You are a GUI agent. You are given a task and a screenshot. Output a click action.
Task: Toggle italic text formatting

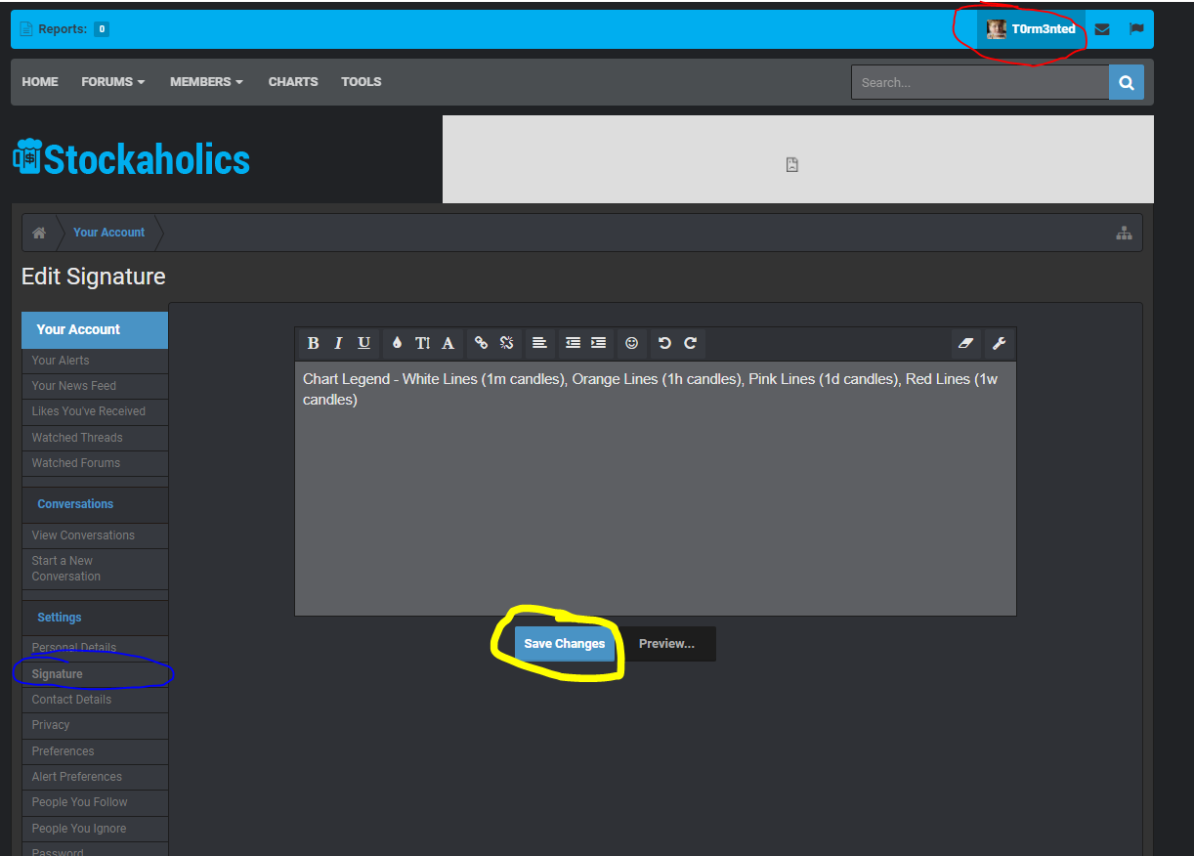(x=338, y=343)
